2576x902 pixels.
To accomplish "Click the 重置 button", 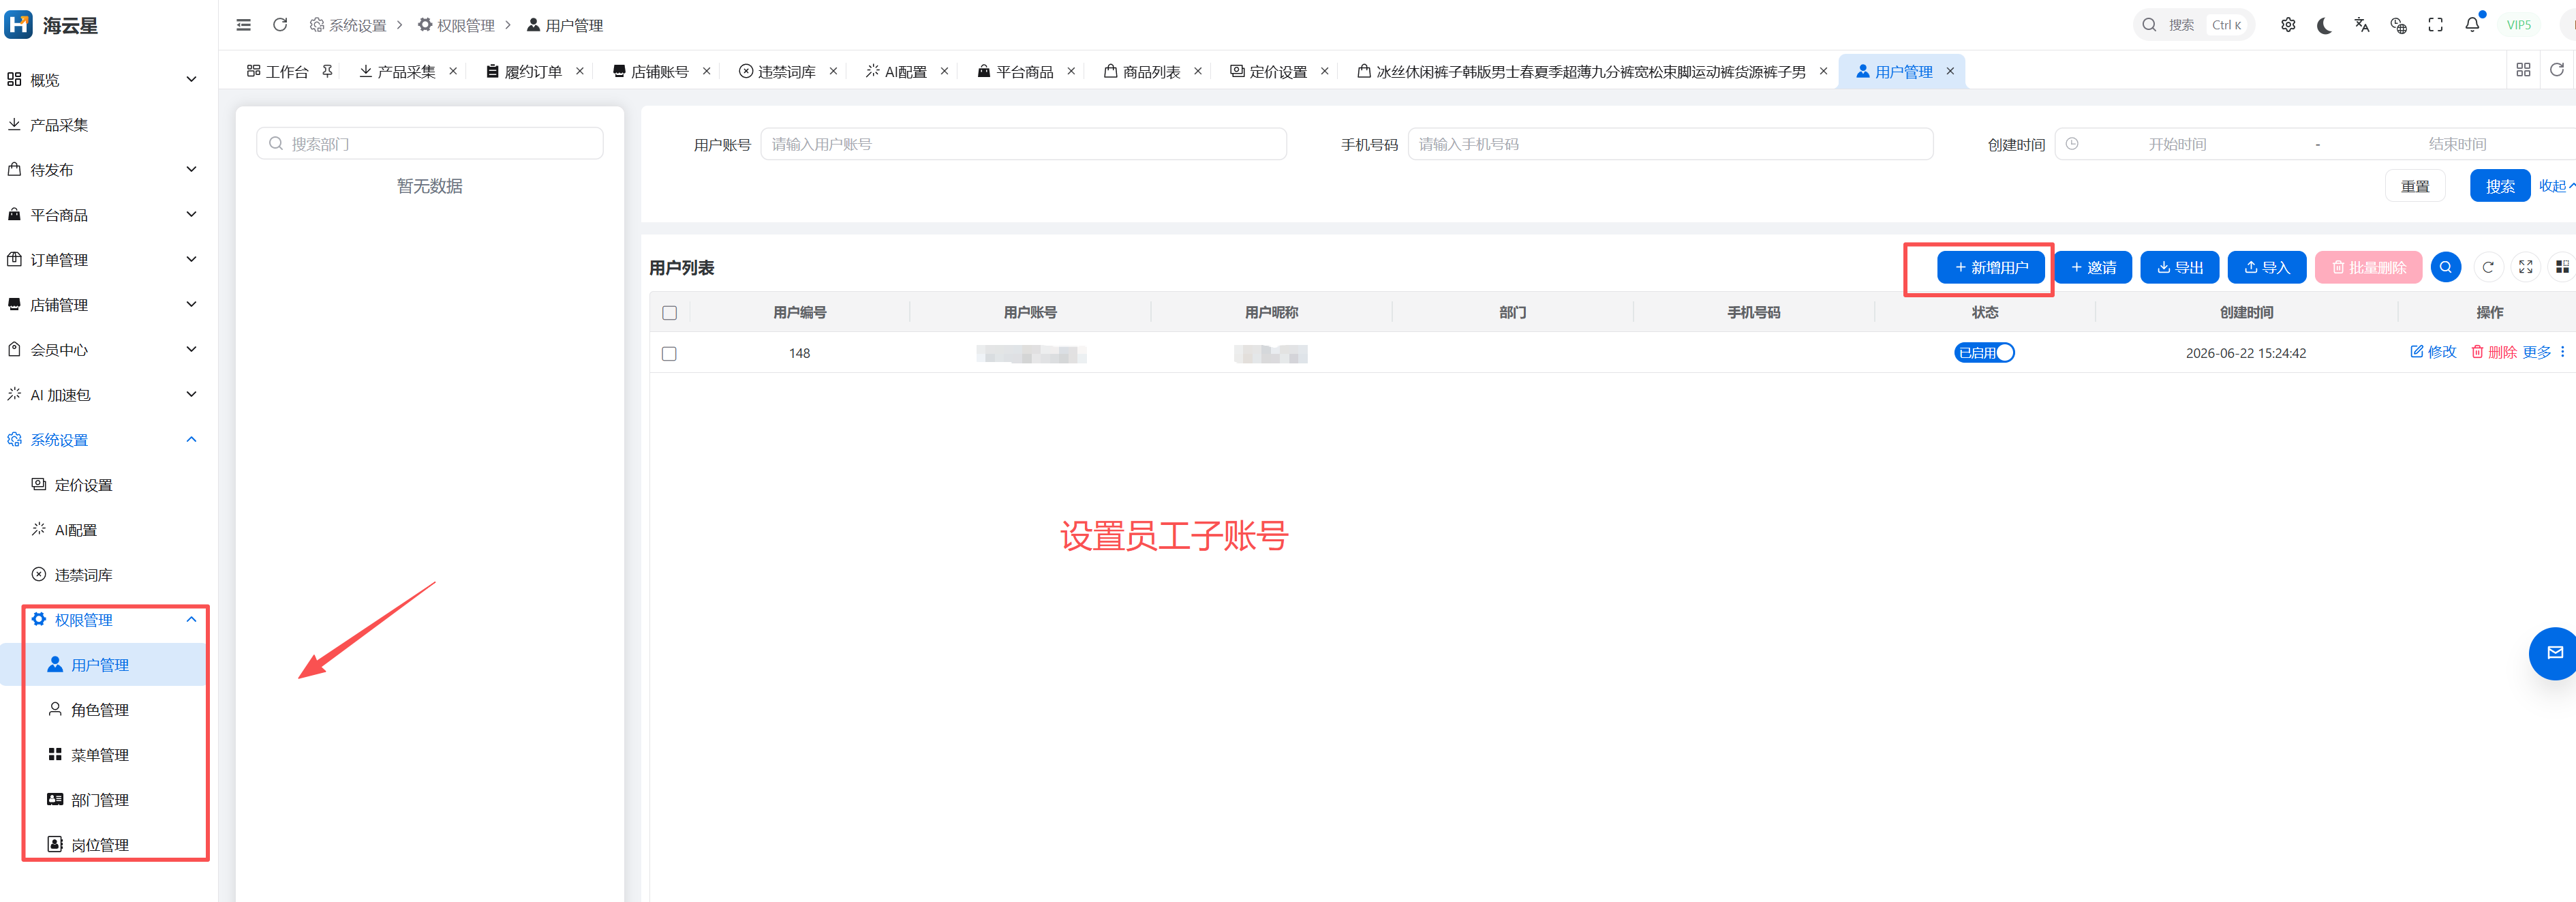I will [x=2415, y=186].
